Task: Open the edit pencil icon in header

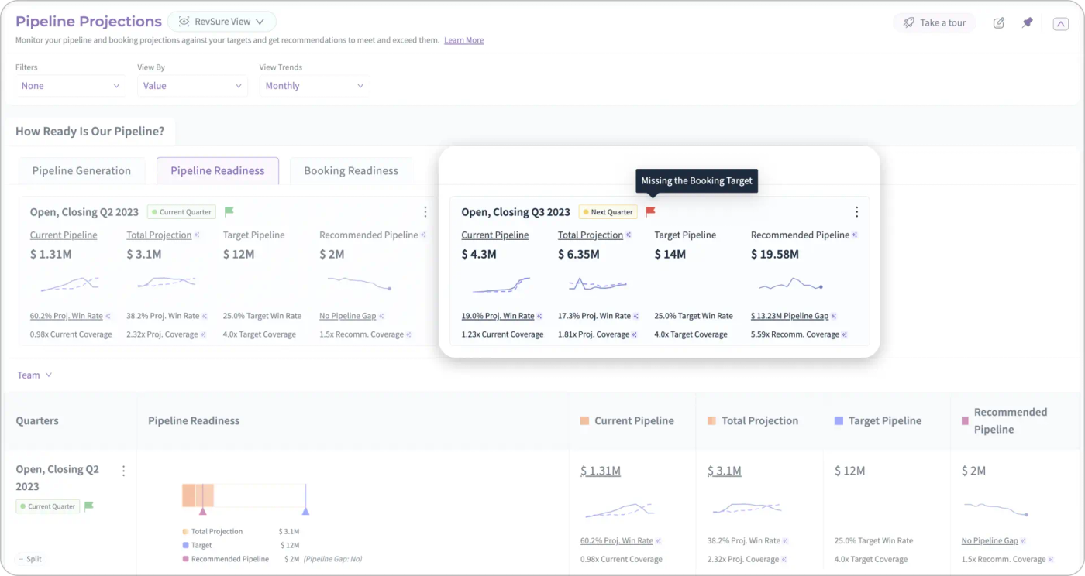Action: coord(999,23)
